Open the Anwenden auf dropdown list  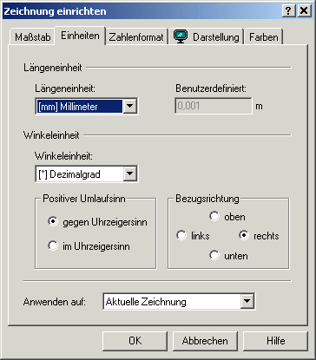tap(247, 301)
